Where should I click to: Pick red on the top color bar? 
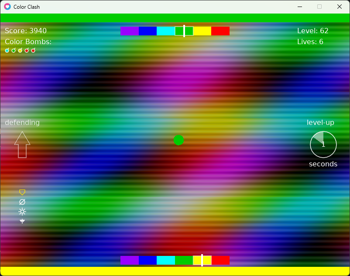point(220,31)
